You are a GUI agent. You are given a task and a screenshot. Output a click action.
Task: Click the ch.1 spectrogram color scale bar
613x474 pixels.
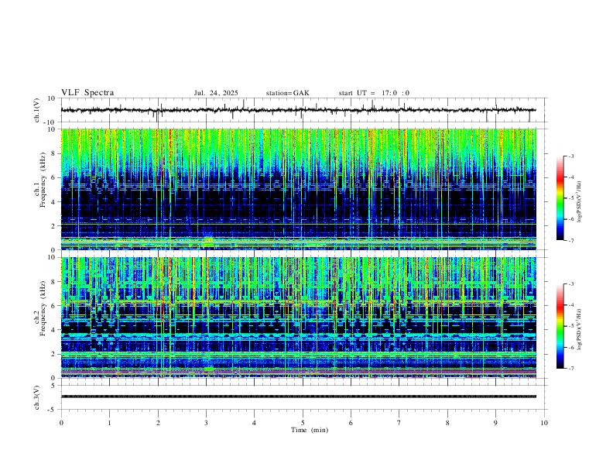[560, 198]
